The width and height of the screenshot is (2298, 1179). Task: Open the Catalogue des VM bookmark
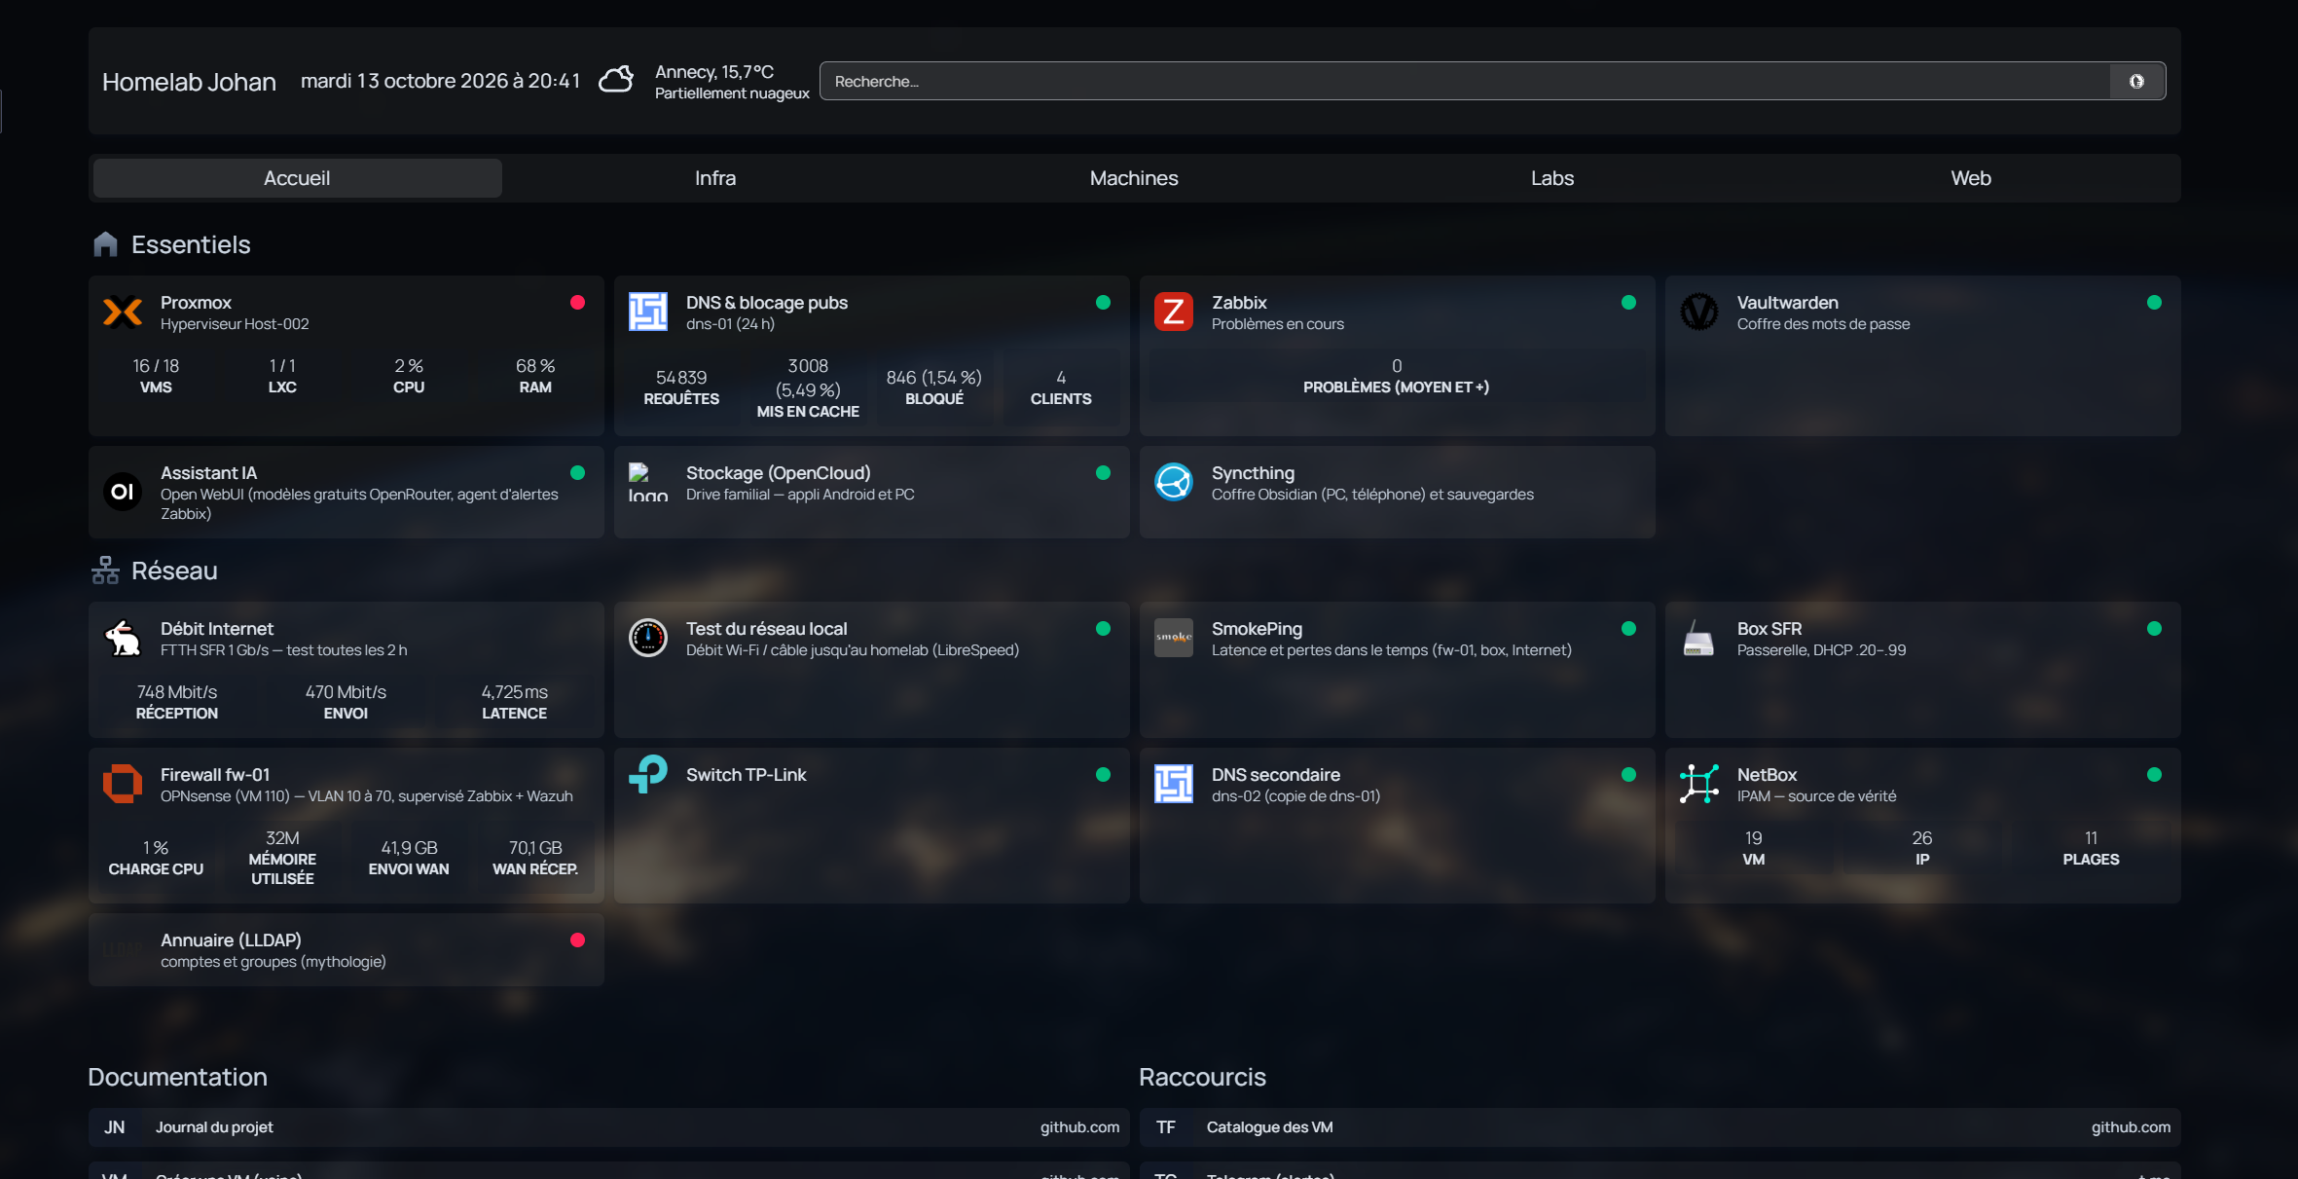pyautogui.click(x=1660, y=1127)
